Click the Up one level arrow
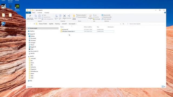 point(34,24)
